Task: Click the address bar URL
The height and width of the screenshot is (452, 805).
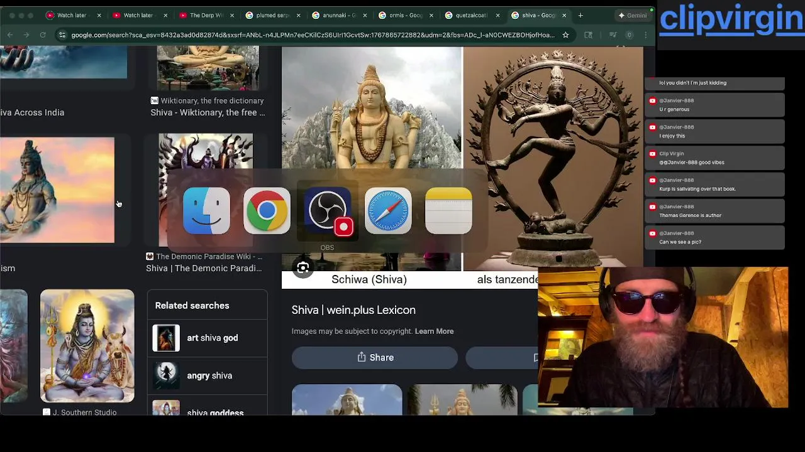Action: pos(313,35)
